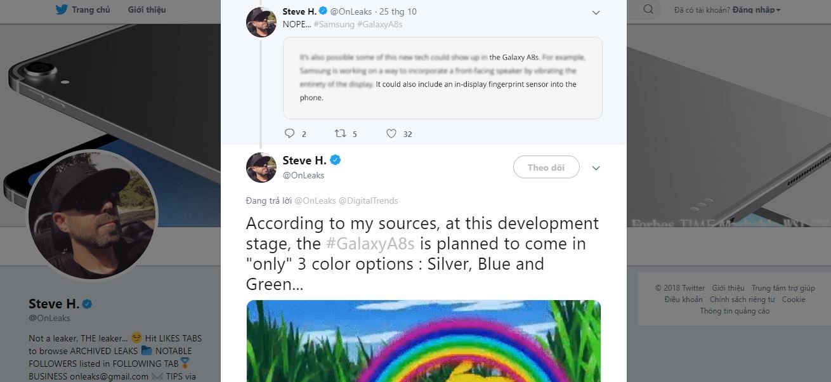Reply to the NOPE Samsung tweet
The image size is (831, 382).
click(x=290, y=133)
